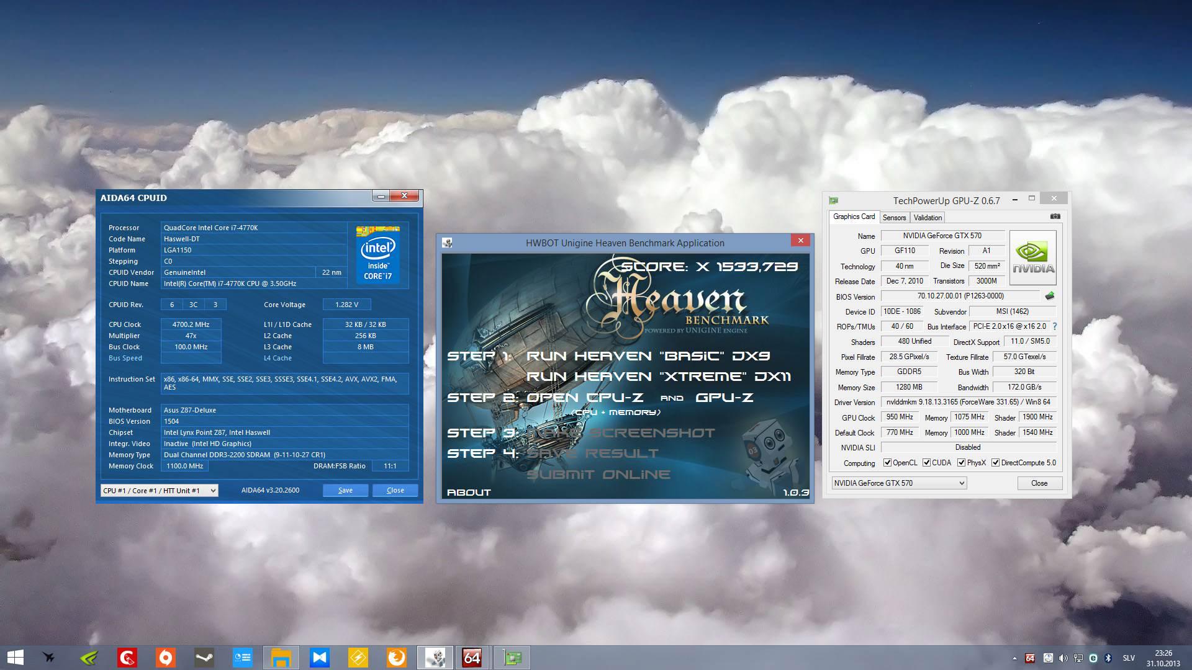Switch to GPU-Z taskbar item
This screenshot has width=1192, height=670.
pyautogui.click(x=512, y=658)
